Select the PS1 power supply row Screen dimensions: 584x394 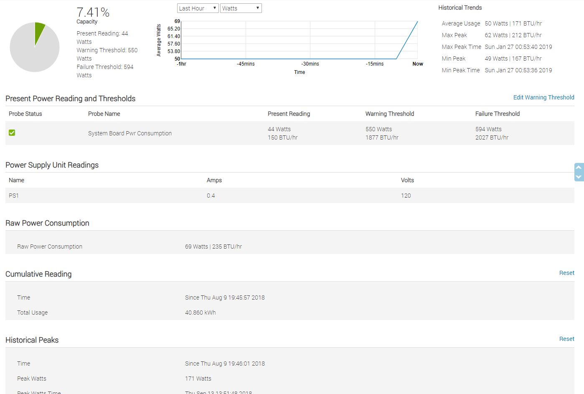(289, 196)
